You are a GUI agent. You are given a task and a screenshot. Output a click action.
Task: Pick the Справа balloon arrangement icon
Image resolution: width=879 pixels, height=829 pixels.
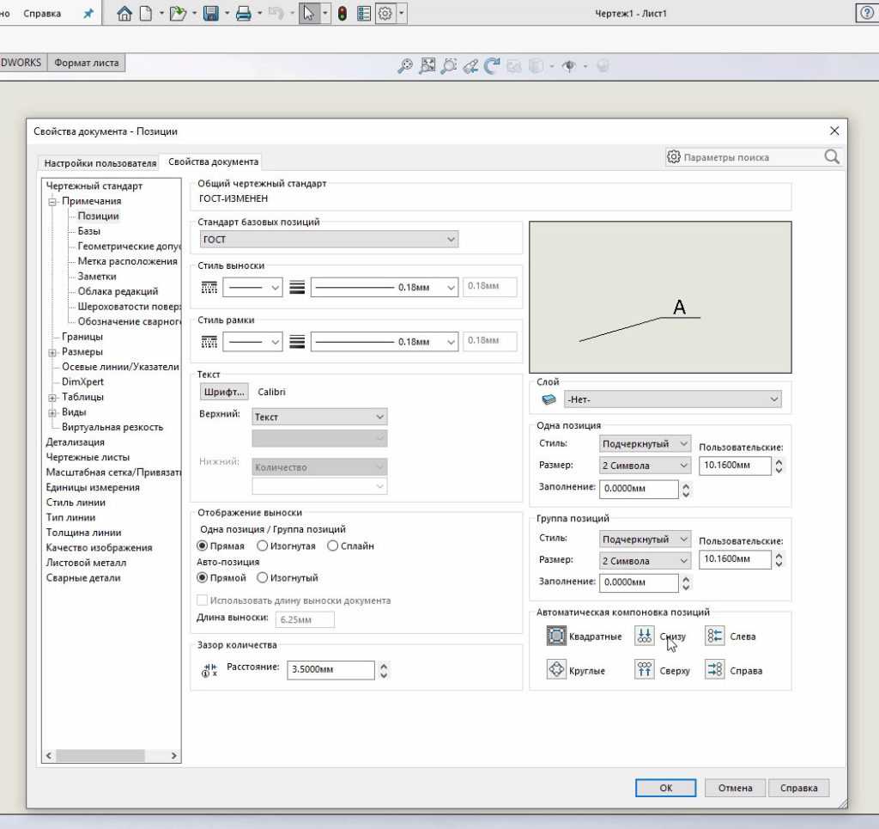coord(715,670)
